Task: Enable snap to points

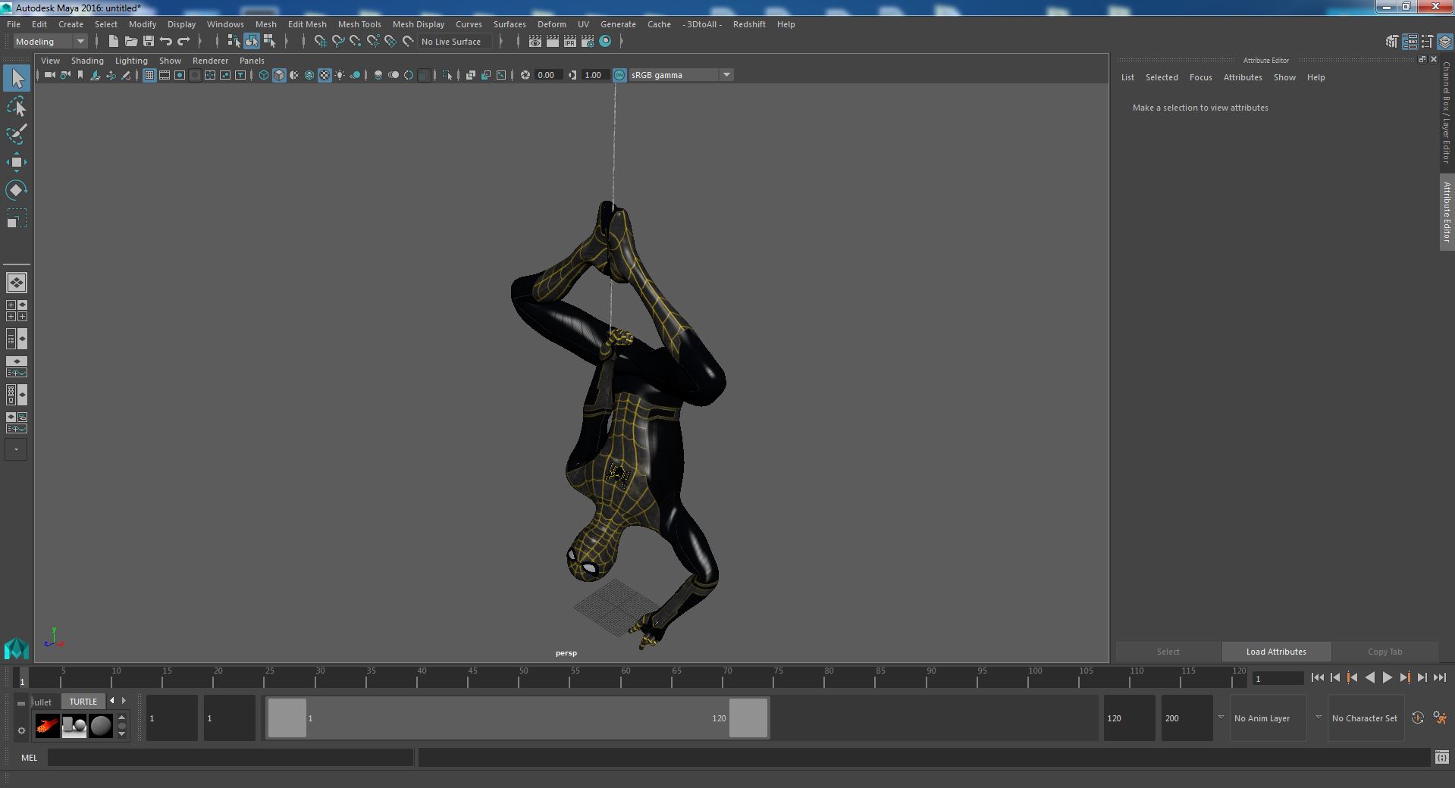Action: [x=356, y=42]
